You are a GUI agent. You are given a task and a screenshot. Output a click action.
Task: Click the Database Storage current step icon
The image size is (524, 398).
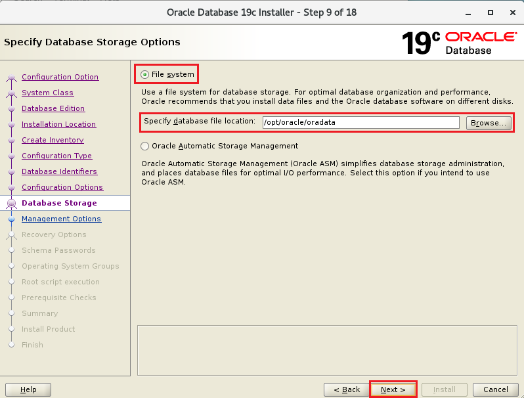point(12,203)
